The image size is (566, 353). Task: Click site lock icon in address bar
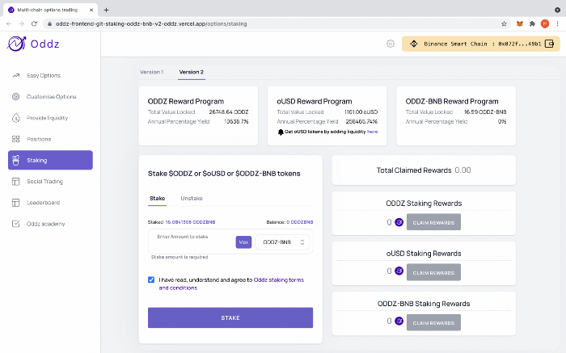point(50,23)
